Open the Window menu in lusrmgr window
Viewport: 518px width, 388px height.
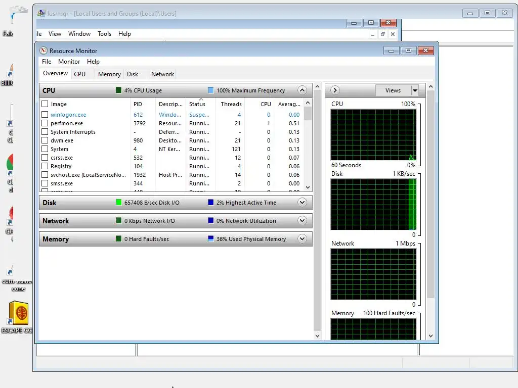click(x=79, y=34)
